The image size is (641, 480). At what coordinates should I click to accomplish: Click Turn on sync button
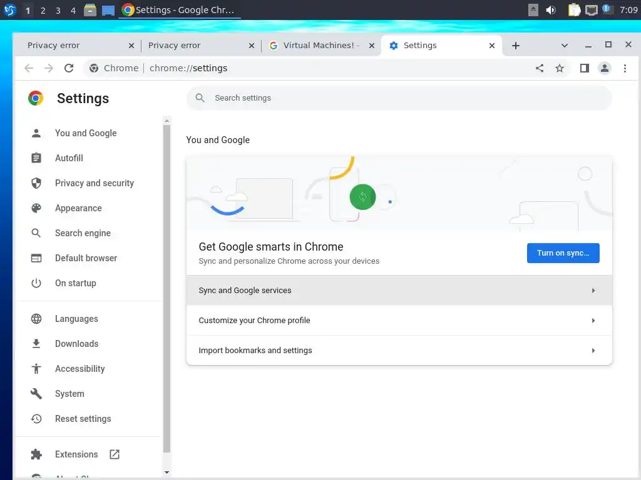coord(563,253)
